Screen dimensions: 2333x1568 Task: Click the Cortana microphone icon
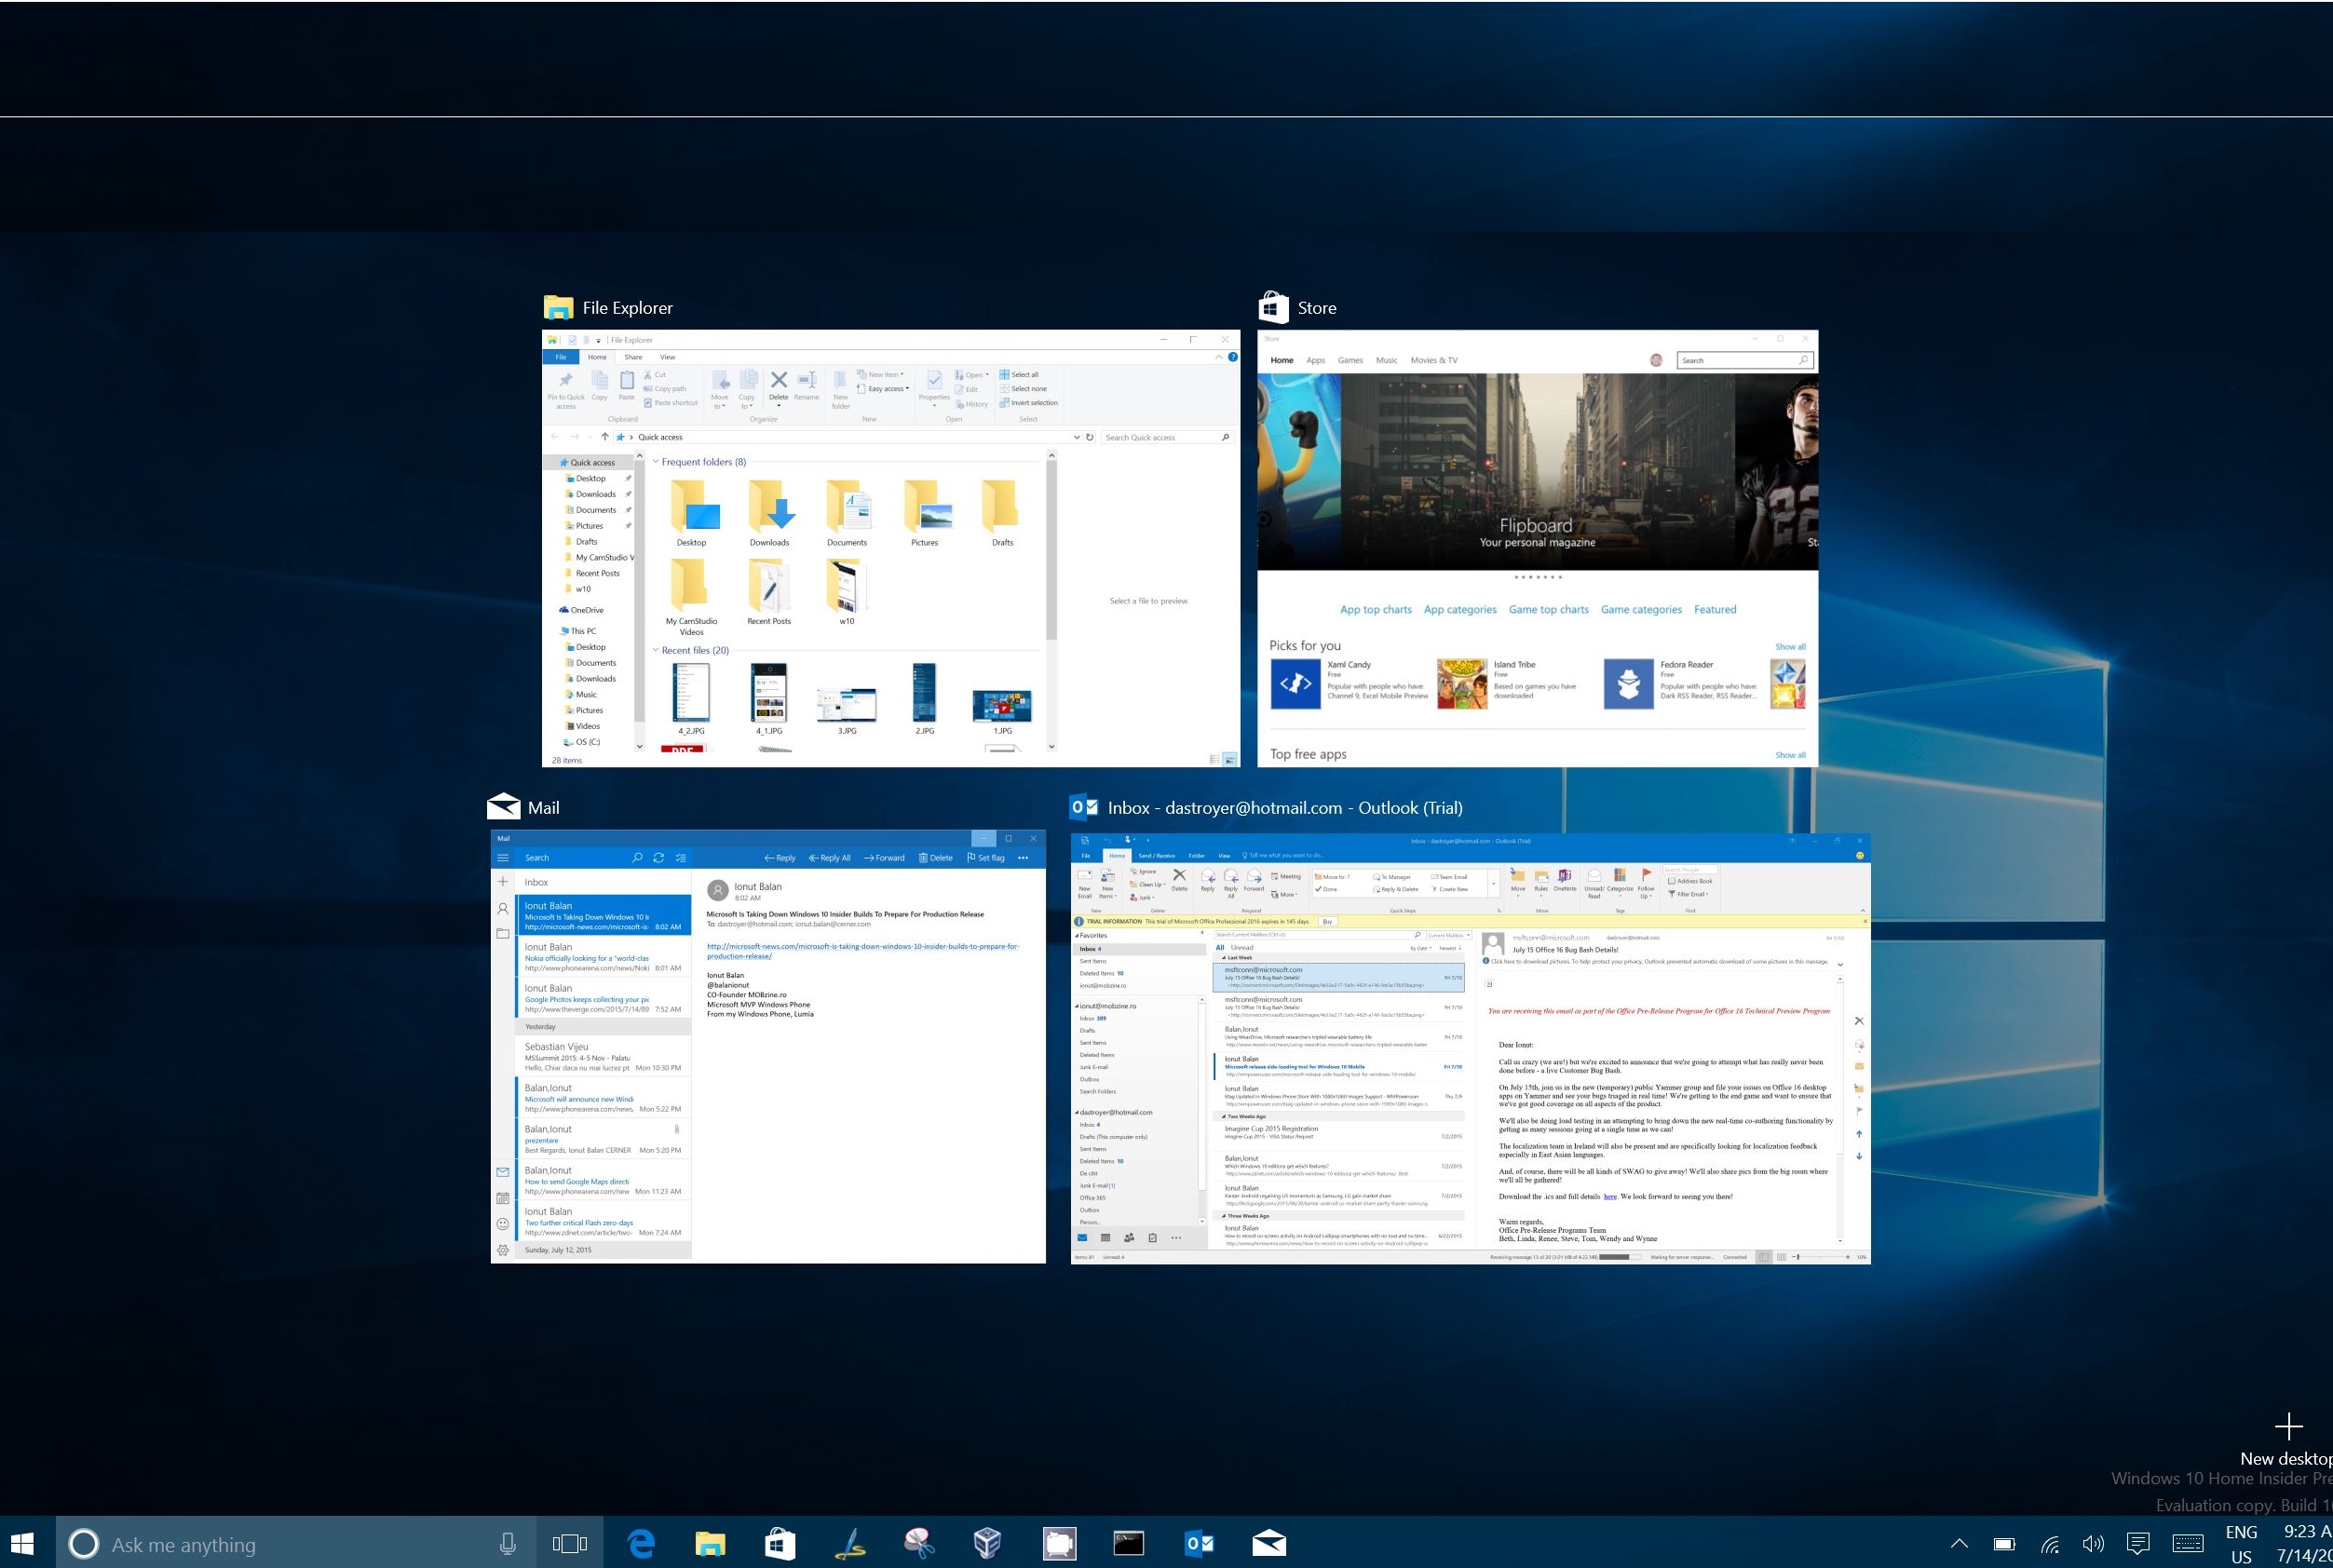pos(507,1544)
